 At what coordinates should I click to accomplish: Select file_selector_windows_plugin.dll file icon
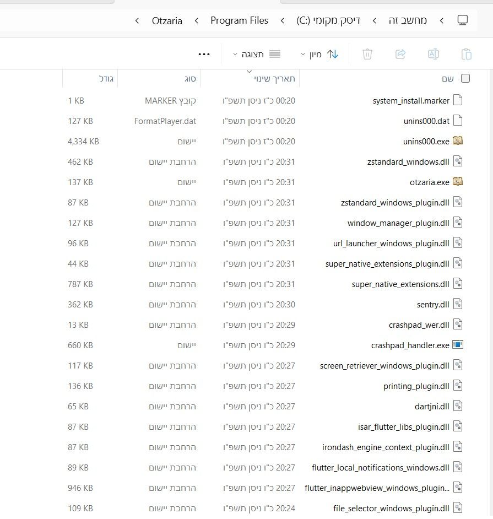(458, 508)
